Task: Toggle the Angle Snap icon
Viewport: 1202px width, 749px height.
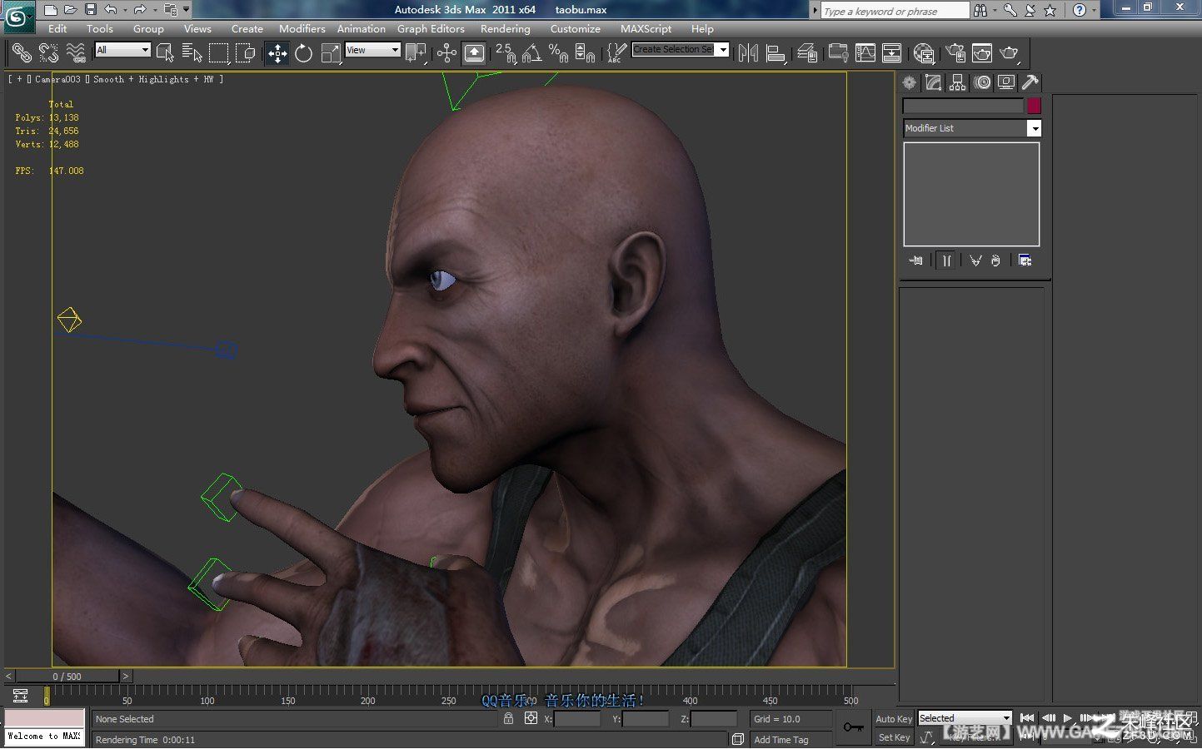Action: 531,53
